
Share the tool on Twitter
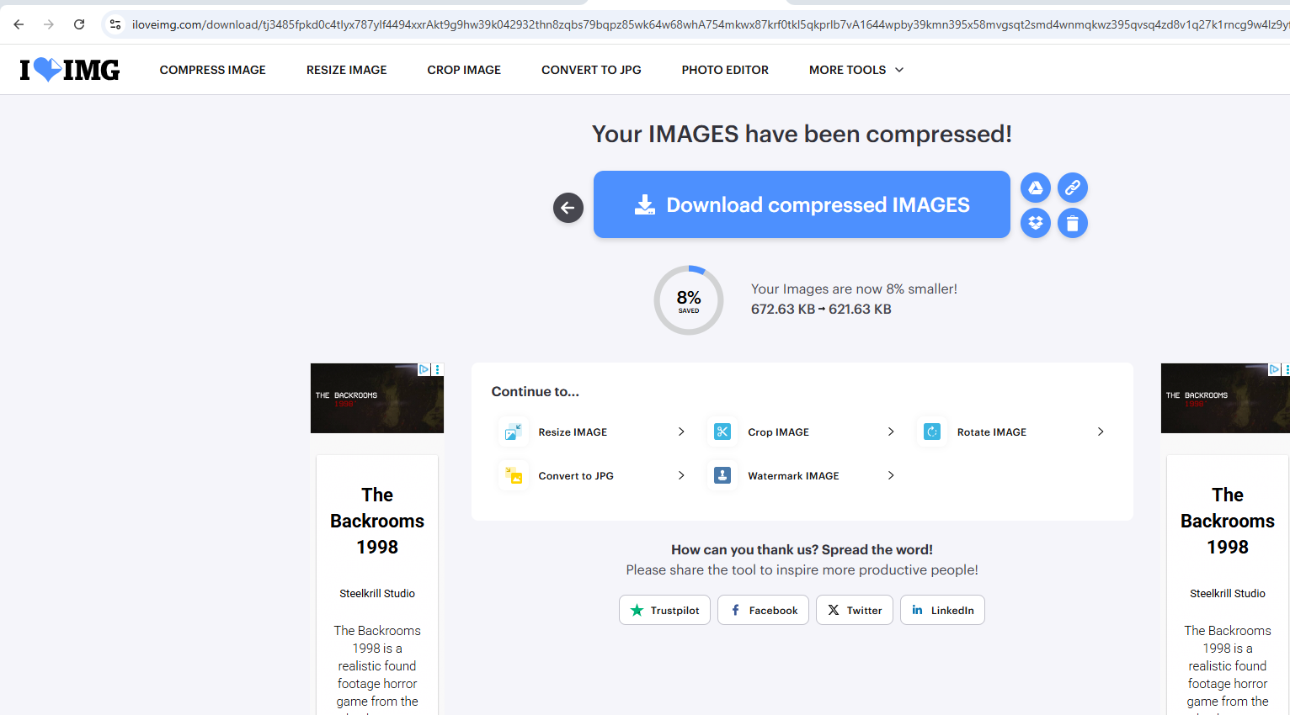[x=854, y=610]
